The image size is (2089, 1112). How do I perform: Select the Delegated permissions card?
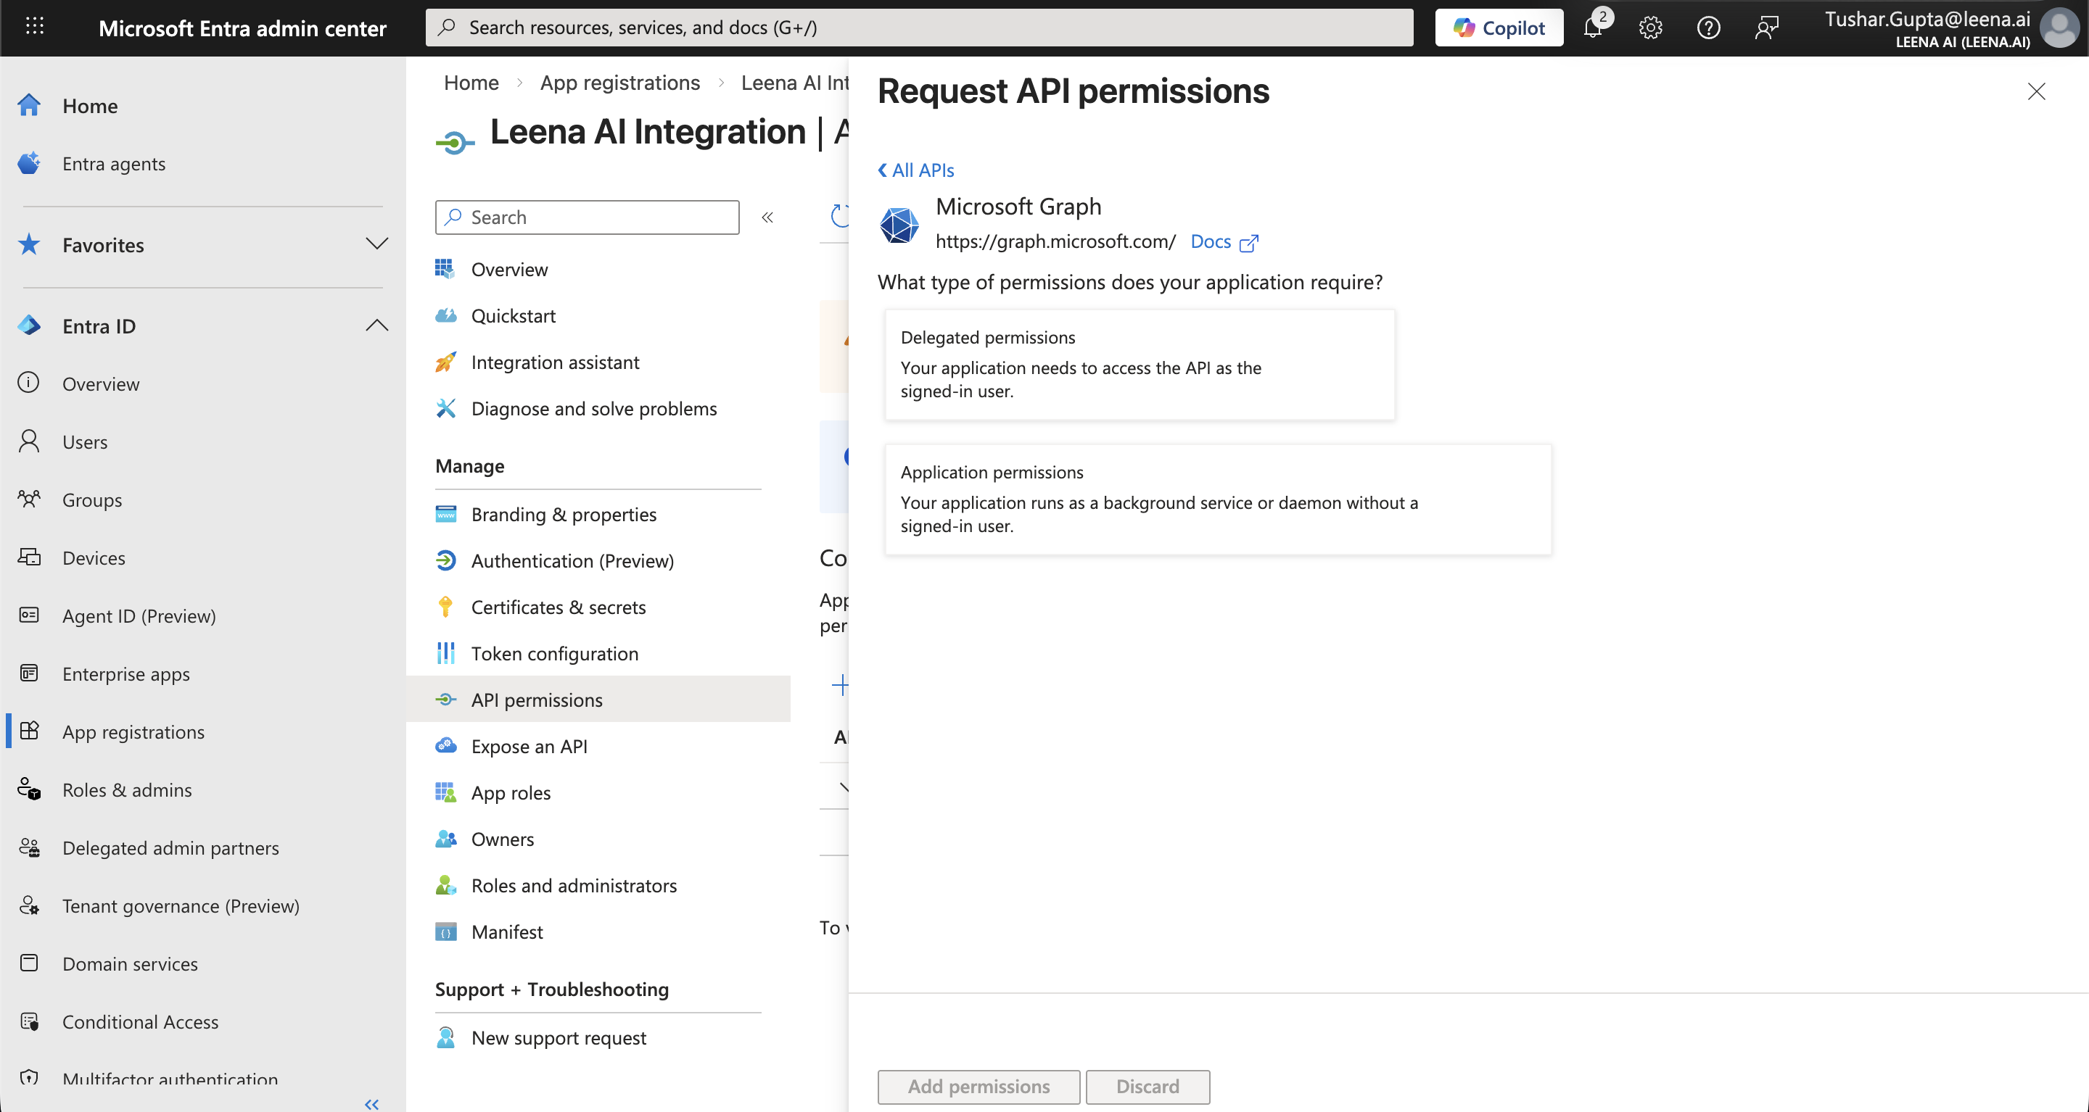point(1140,364)
